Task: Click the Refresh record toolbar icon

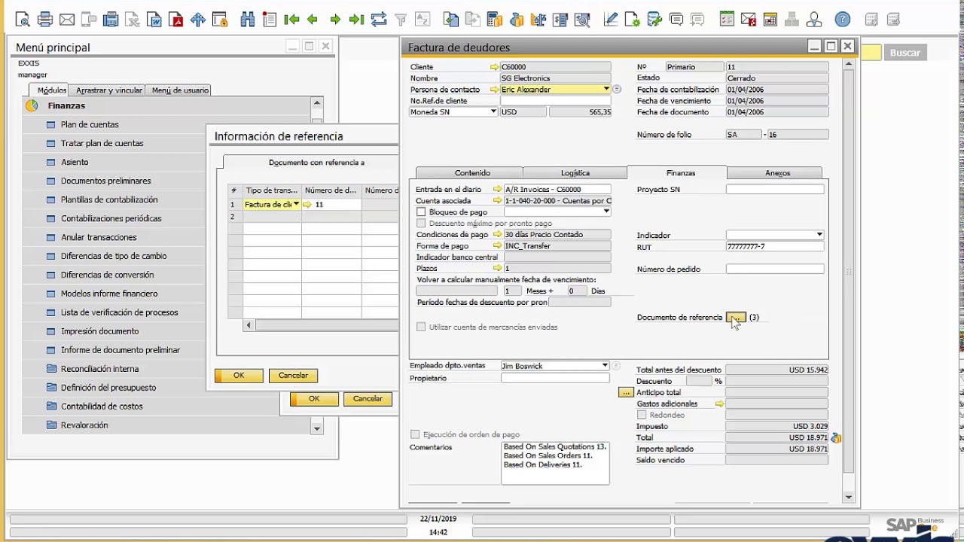Action: pos(379,20)
